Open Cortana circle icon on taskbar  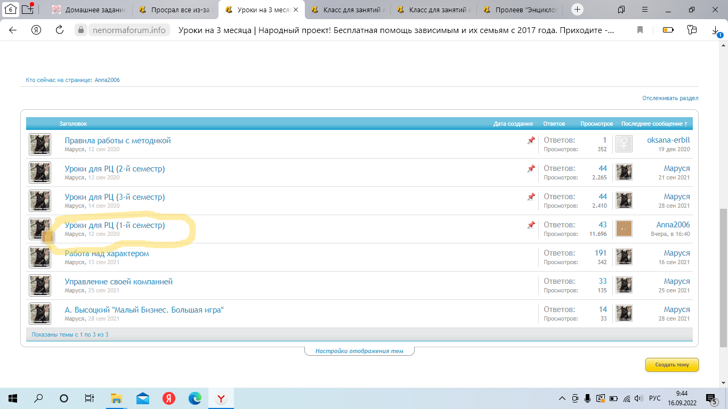(x=64, y=398)
